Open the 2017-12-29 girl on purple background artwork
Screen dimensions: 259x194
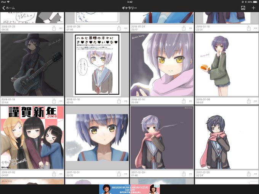[x=162, y=137]
